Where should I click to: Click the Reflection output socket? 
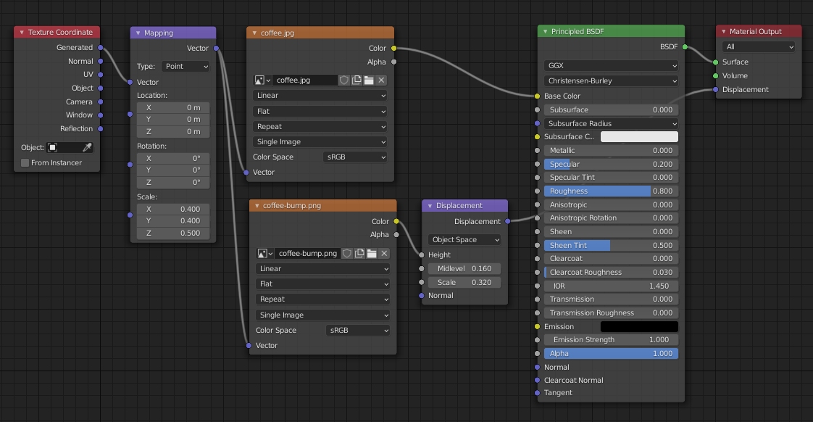(101, 128)
